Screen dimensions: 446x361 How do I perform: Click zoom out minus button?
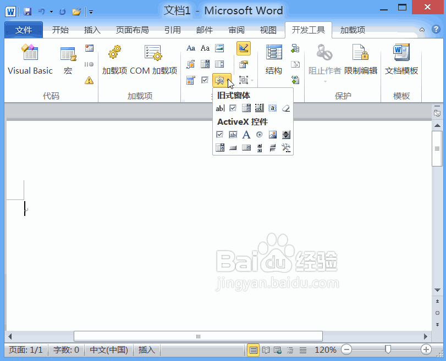click(346, 349)
